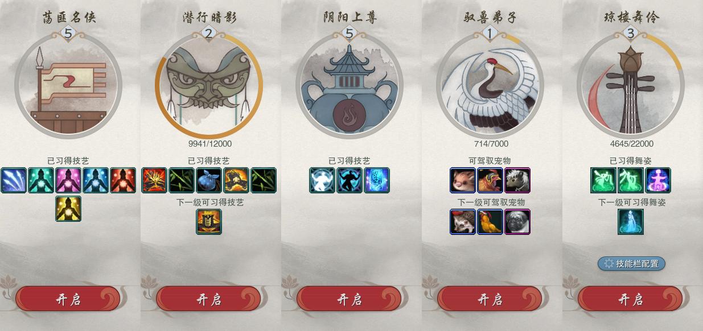Click the mask emblem with orange progress ring
The image size is (703, 331).
tap(209, 86)
